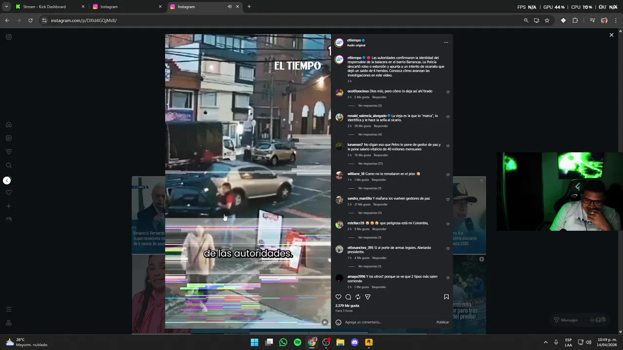Screen dimensions: 623x350
Task: Open the Chrome extensions puzzle icon
Action: tap(575, 20)
